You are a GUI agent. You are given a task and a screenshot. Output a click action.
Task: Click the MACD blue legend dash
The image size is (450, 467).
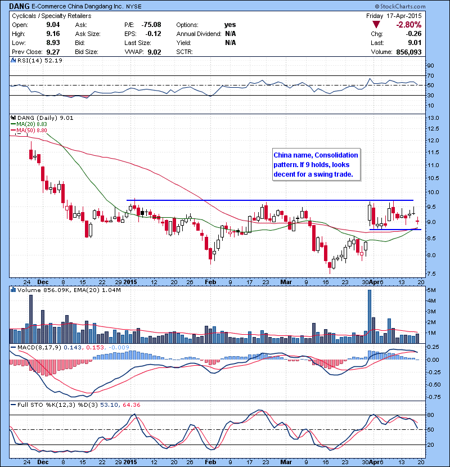pos(13,348)
